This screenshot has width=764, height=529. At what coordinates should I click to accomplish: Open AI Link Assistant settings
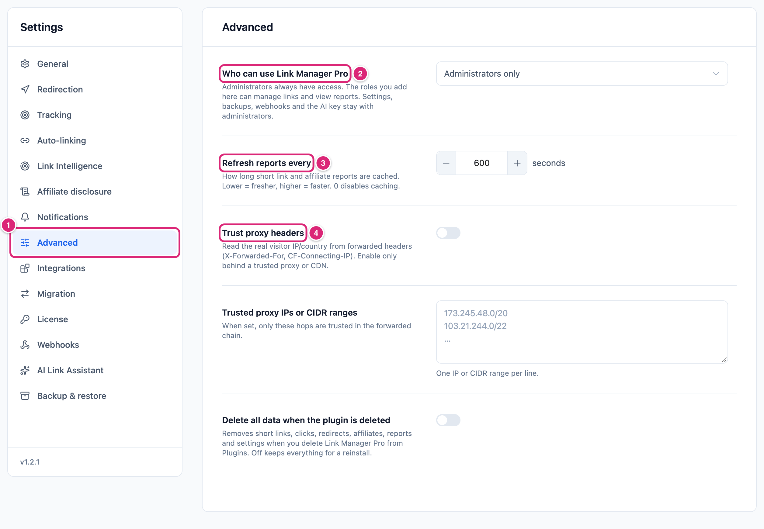click(95, 370)
